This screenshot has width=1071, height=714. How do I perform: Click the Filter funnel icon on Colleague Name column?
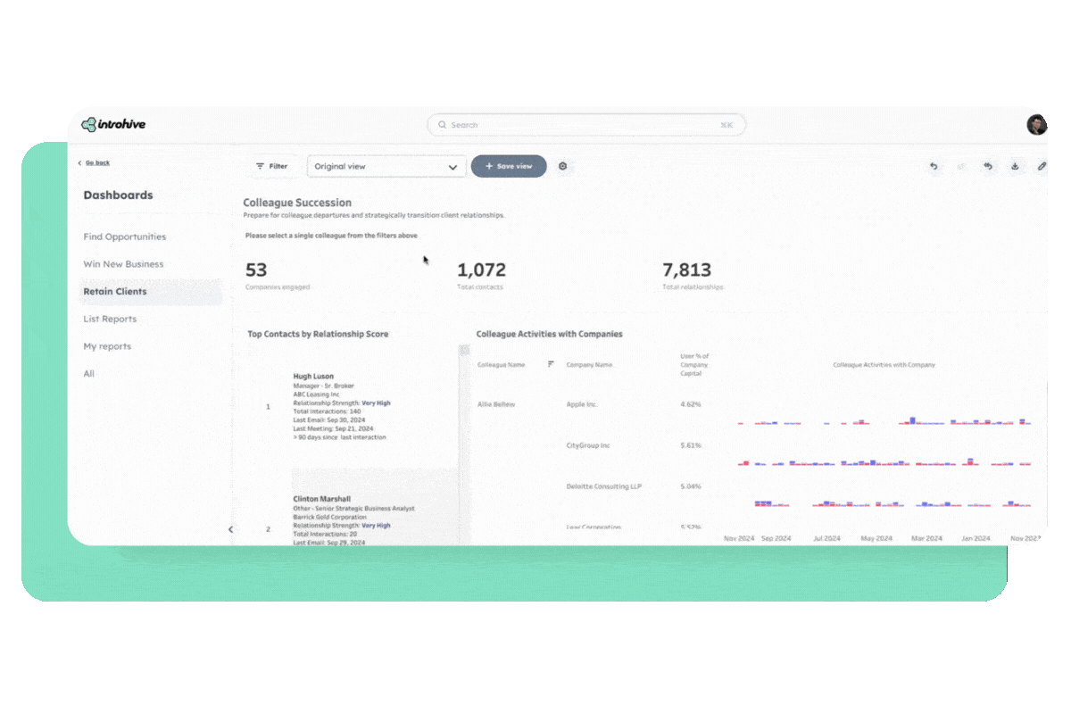pyautogui.click(x=551, y=365)
